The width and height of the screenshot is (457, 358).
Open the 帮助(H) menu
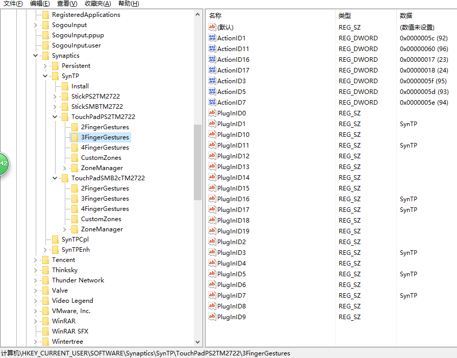tap(129, 4)
